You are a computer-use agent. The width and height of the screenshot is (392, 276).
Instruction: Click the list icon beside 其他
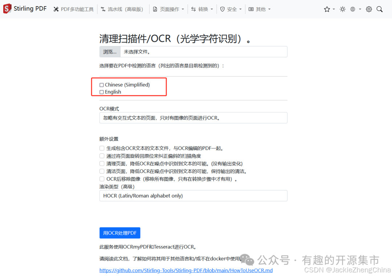point(251,9)
